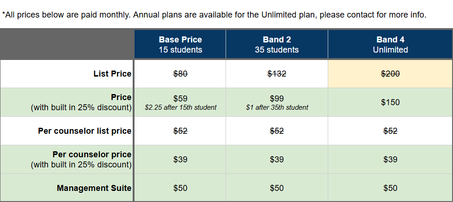
Task: Select the Per counselor price with discount label
Action: pos(81,160)
